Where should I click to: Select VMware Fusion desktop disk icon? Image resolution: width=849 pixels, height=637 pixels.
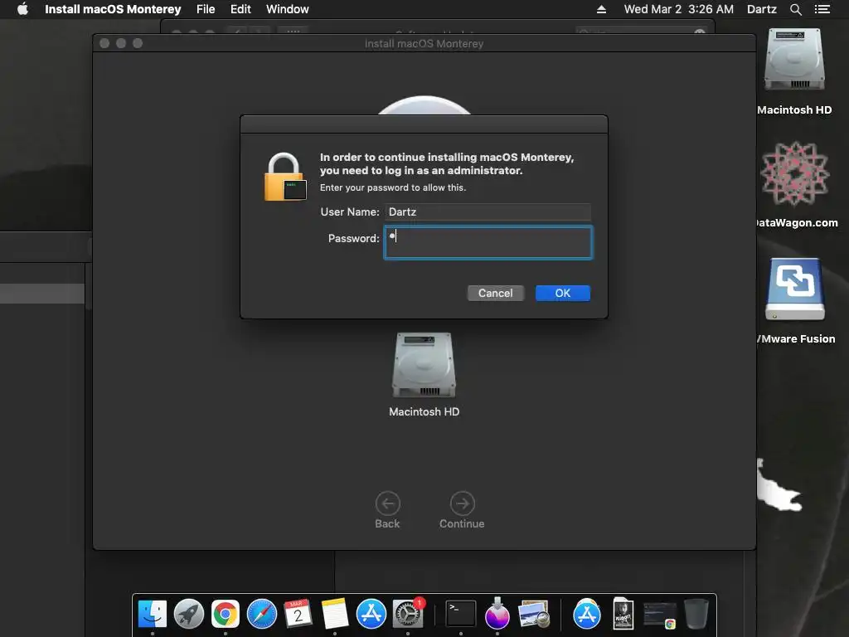tap(794, 289)
